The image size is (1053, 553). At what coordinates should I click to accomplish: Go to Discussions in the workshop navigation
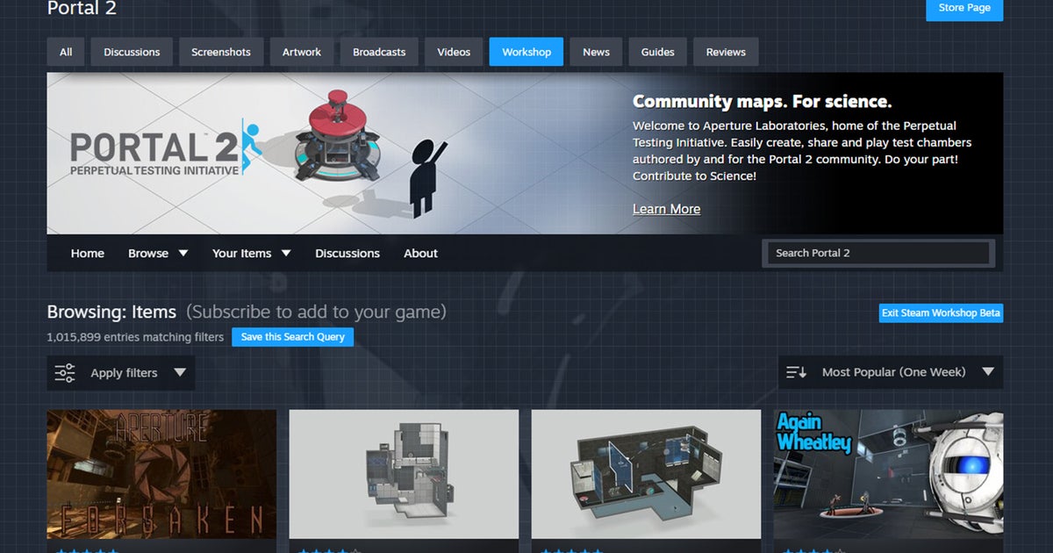coord(347,253)
